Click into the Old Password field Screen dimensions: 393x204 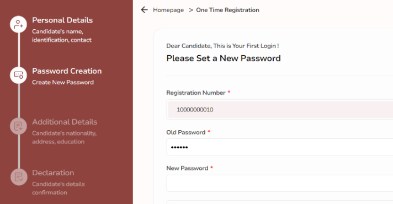coord(279,147)
